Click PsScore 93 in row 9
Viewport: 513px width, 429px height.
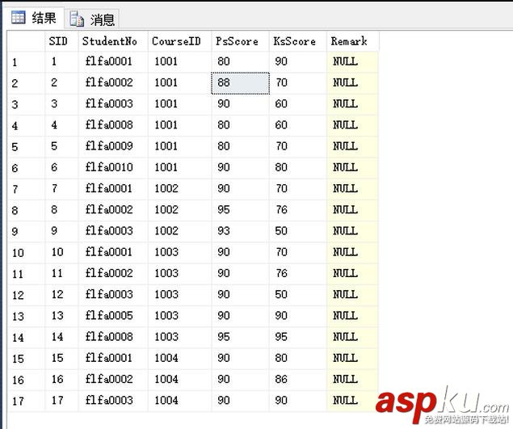241,231
